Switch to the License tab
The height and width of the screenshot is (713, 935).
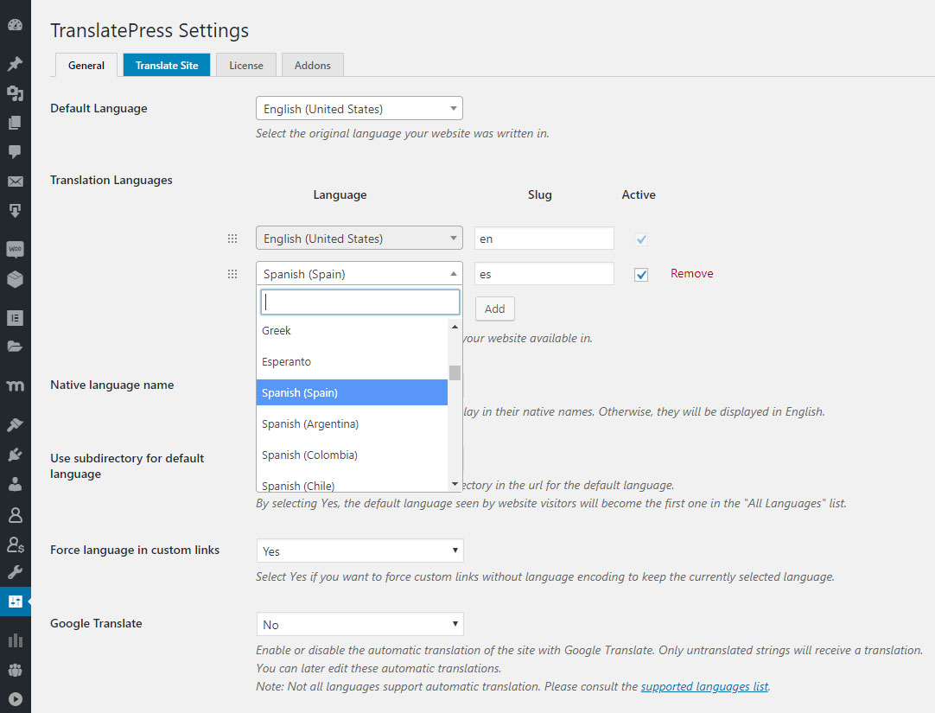245,64
